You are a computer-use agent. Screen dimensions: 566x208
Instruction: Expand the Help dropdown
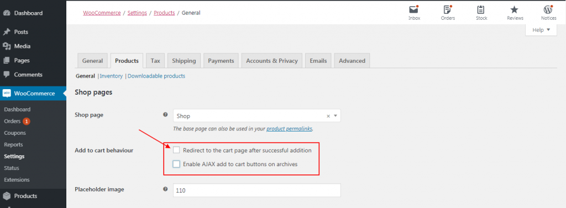click(541, 30)
